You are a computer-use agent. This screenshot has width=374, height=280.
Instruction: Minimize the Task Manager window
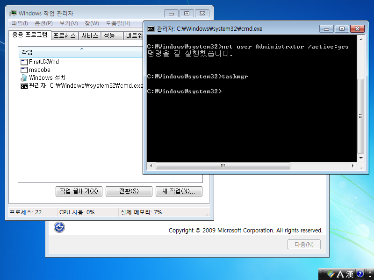[x=171, y=14]
